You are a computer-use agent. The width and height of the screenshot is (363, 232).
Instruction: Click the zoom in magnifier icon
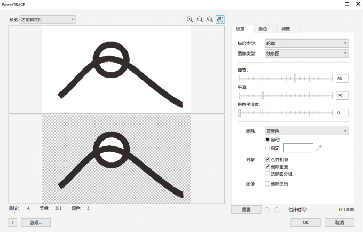pyautogui.click(x=190, y=19)
